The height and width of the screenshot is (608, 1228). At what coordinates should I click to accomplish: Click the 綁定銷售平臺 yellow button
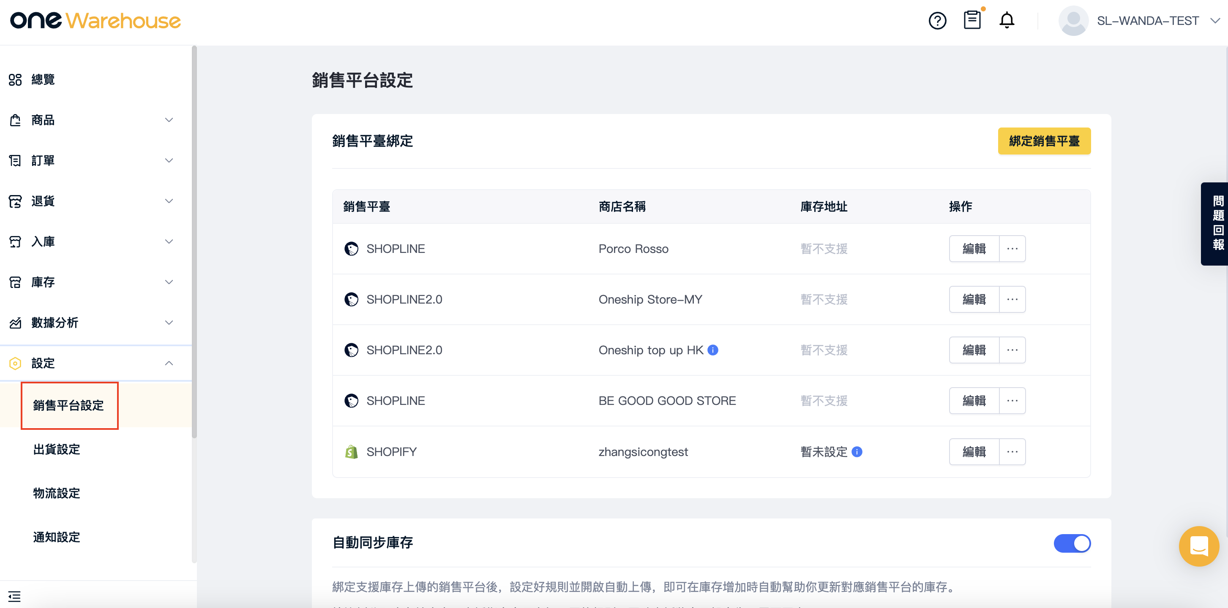pos(1044,141)
